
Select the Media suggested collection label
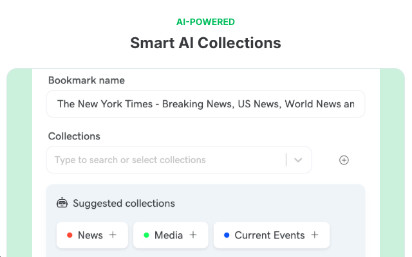tap(169, 235)
